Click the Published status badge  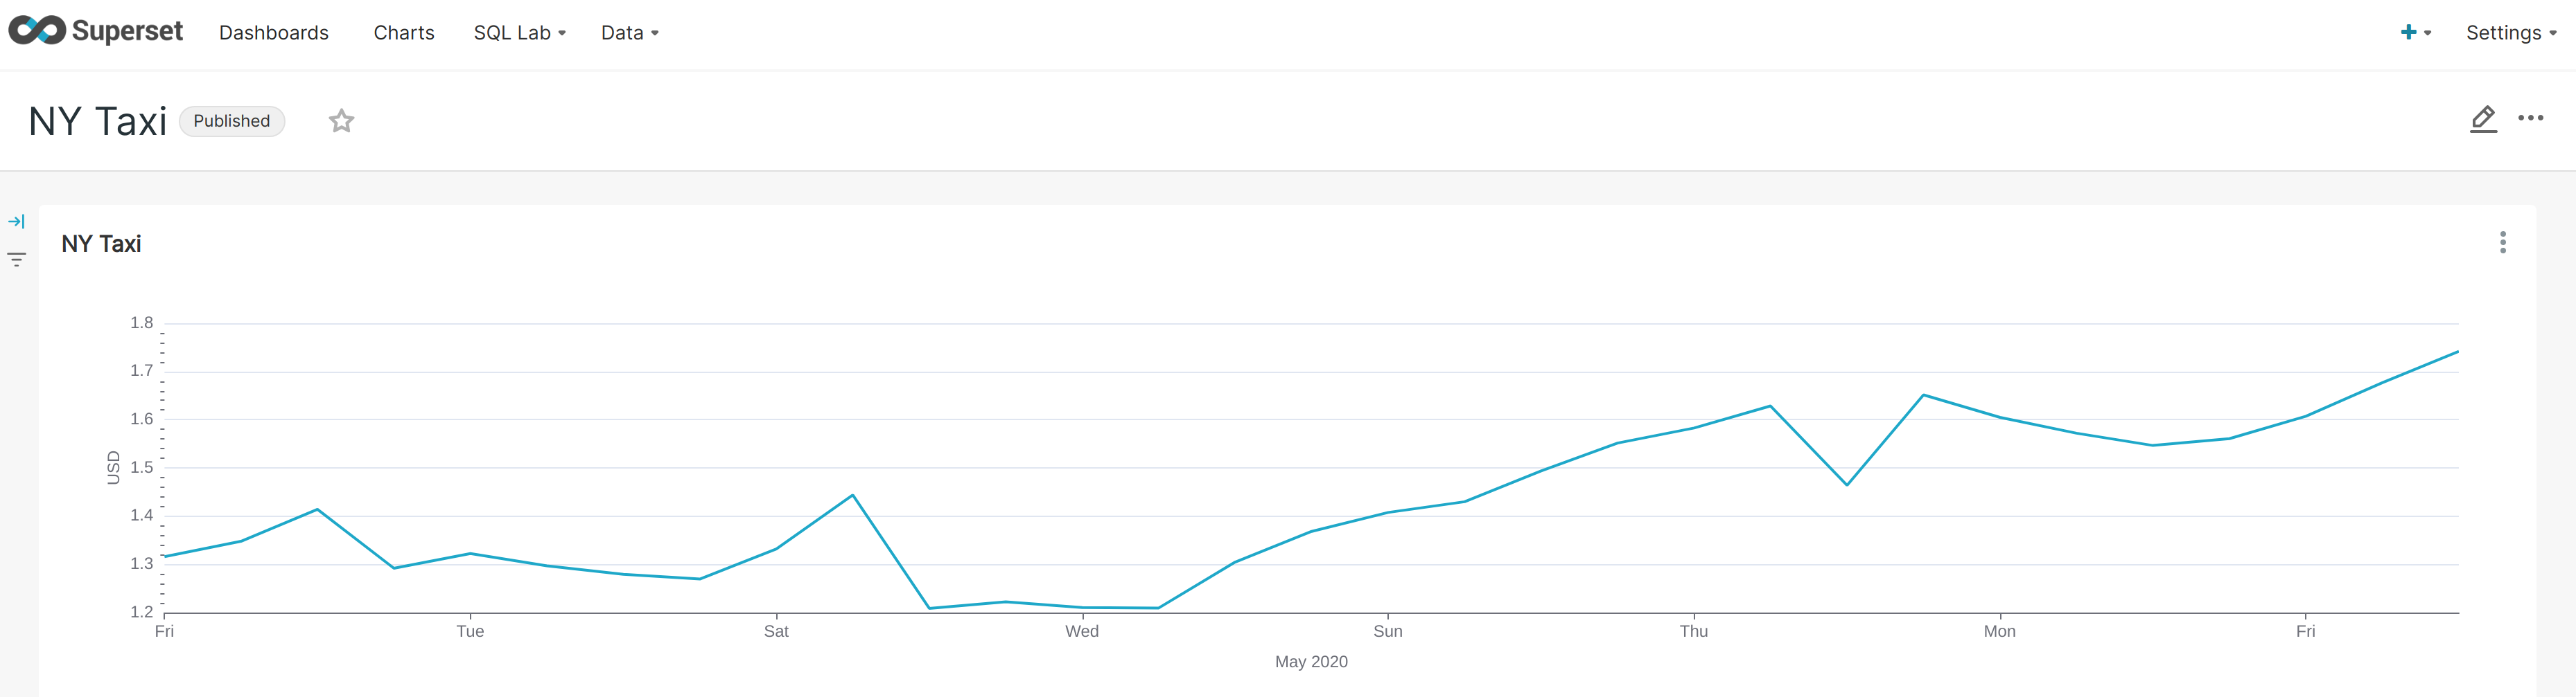[x=231, y=121]
